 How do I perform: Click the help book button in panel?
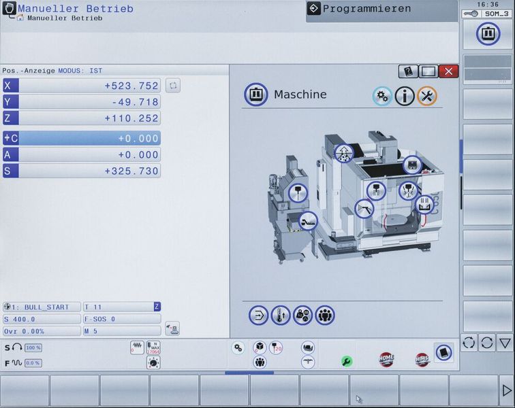pos(407,71)
